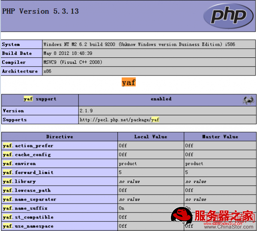The height and width of the screenshot is (231, 257).
Task: Click the crab icon in the yaf support row
Action: (248, 100)
